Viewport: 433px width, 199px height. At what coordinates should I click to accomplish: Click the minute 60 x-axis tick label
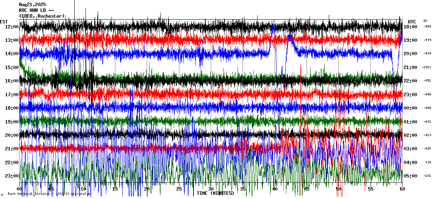point(402,189)
